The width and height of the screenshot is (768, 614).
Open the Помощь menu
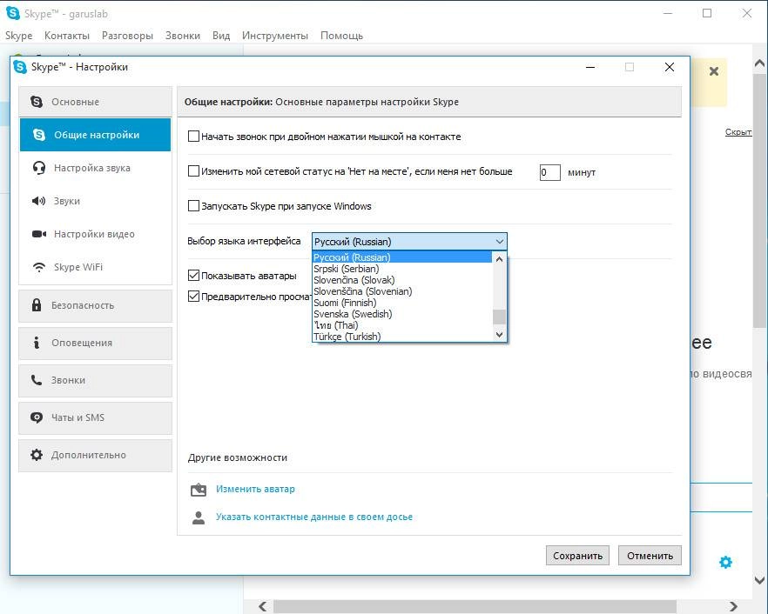[x=341, y=36]
